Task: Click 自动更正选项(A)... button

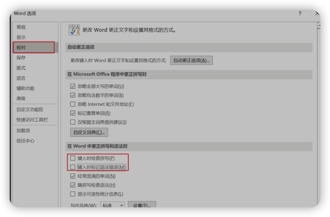Action: click(x=191, y=60)
